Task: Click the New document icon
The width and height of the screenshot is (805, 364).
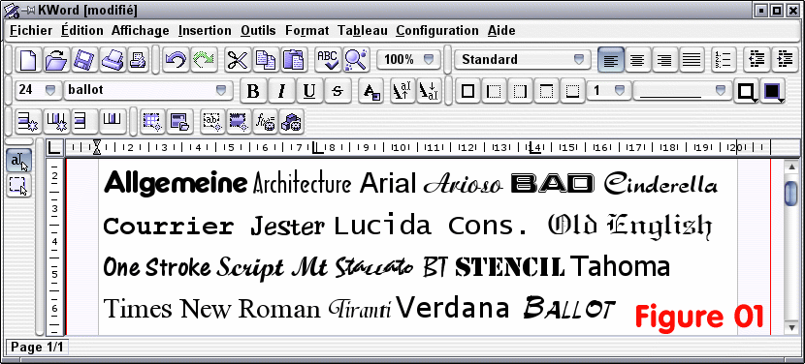Action: pos(28,60)
